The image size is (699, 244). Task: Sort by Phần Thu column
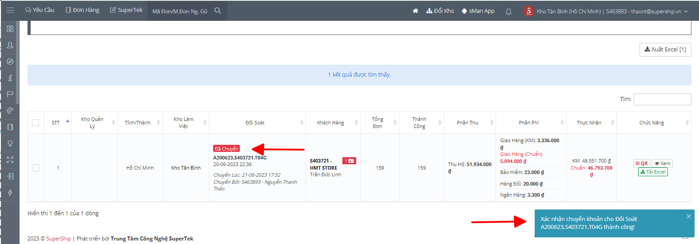tap(470, 123)
